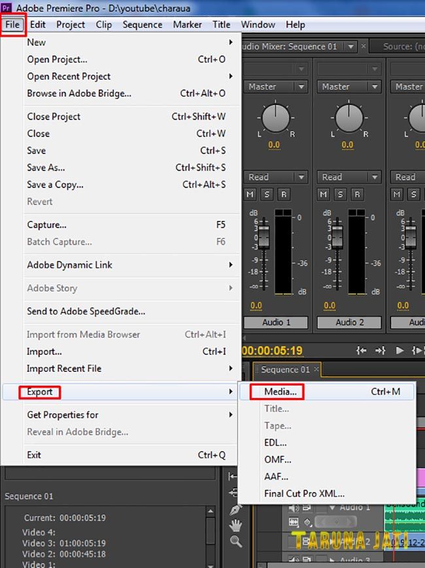Screen dimensions: 425x568
Task: Open Audio 2 Master output dropdown
Action: [x=349, y=86]
